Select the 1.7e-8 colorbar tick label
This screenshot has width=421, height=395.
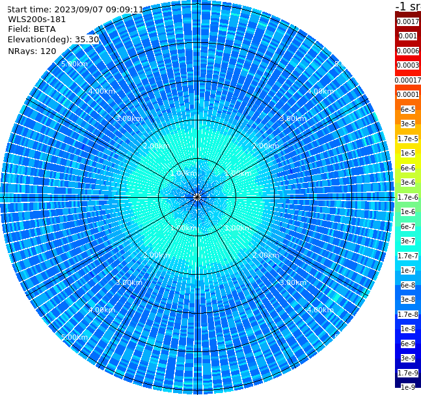click(408, 314)
